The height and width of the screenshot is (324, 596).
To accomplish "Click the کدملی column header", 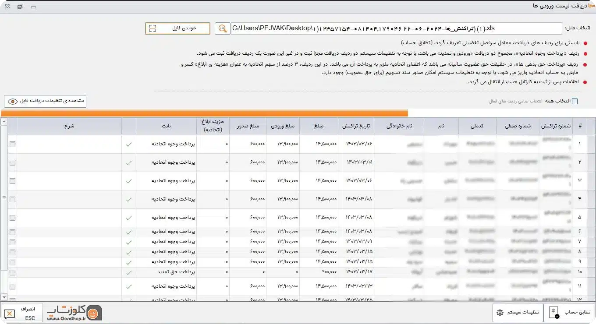I will pyautogui.click(x=477, y=126).
